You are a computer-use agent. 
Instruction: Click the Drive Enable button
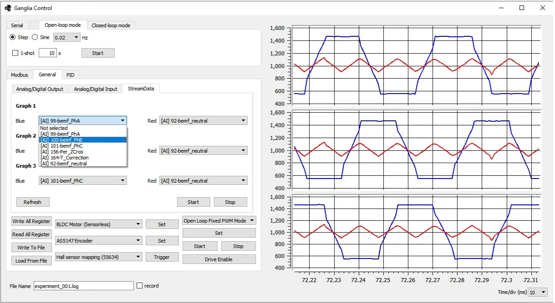click(219, 259)
